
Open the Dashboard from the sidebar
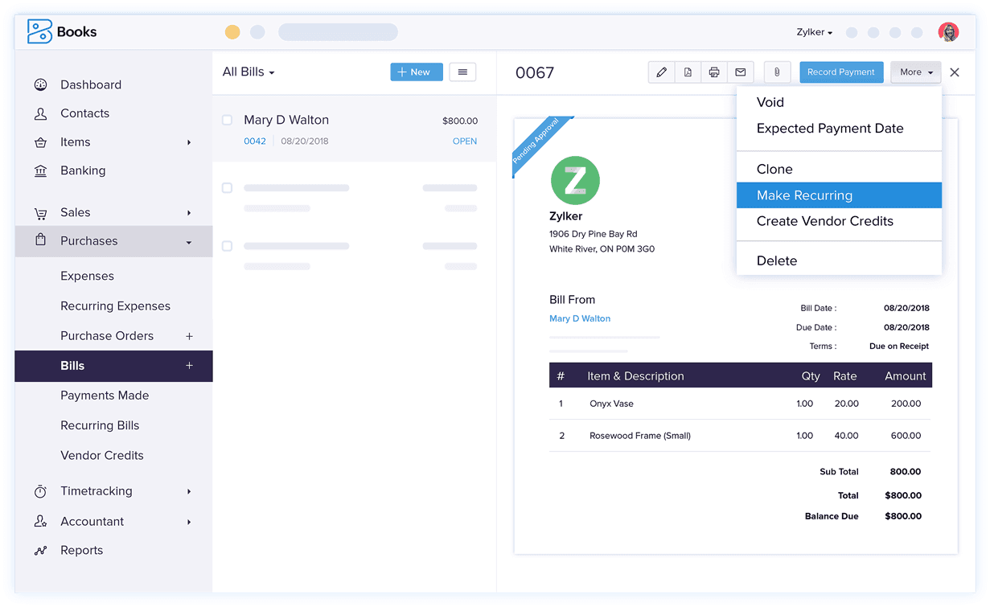91,84
